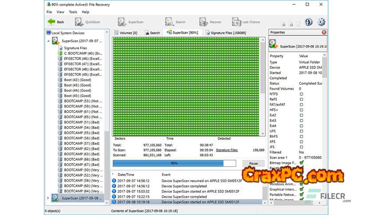Launch SuperScan from the toolbar
This screenshot has width=371, height=215.
pyautogui.click(x=130, y=22)
